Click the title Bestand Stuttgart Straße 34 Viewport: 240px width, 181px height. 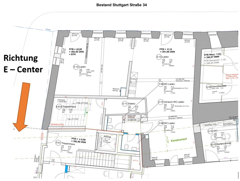click(x=121, y=5)
